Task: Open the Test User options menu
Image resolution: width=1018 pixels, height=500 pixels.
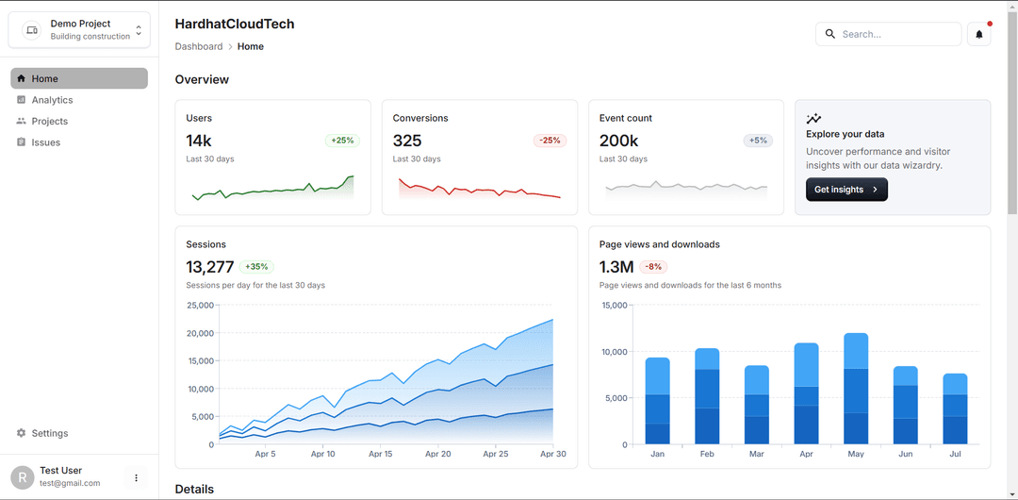Action: tap(136, 478)
